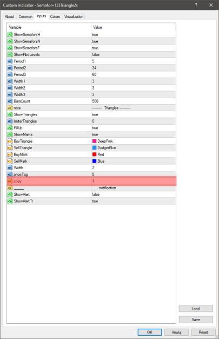The width and height of the screenshot is (219, 339).
Task: Pick the DeepPink swatch for BuyTriangle
Action: pos(94,141)
